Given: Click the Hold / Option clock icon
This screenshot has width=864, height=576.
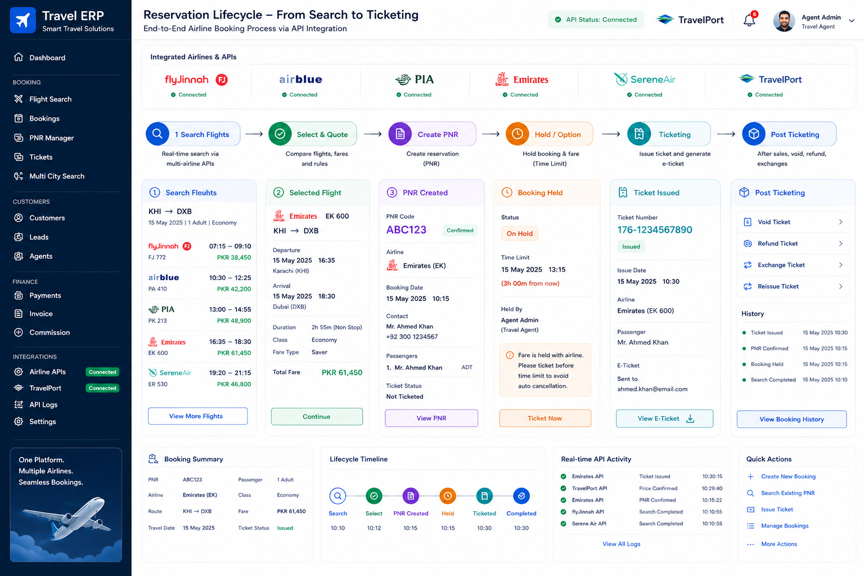Looking at the screenshot, I should (517, 134).
